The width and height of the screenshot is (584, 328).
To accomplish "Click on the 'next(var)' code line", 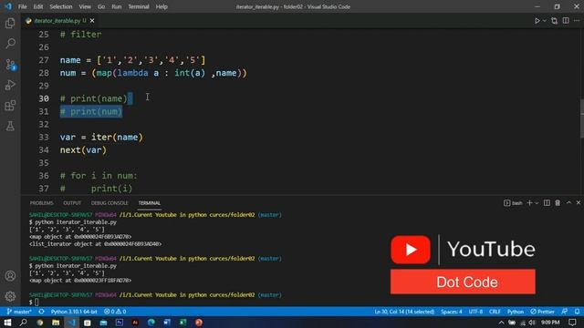I will [83, 150].
